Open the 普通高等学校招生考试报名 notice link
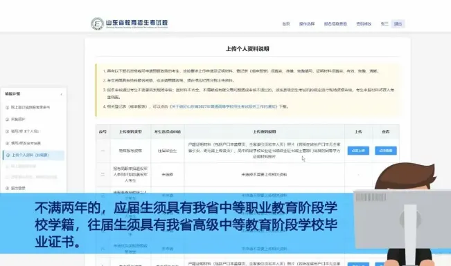 point(224,106)
